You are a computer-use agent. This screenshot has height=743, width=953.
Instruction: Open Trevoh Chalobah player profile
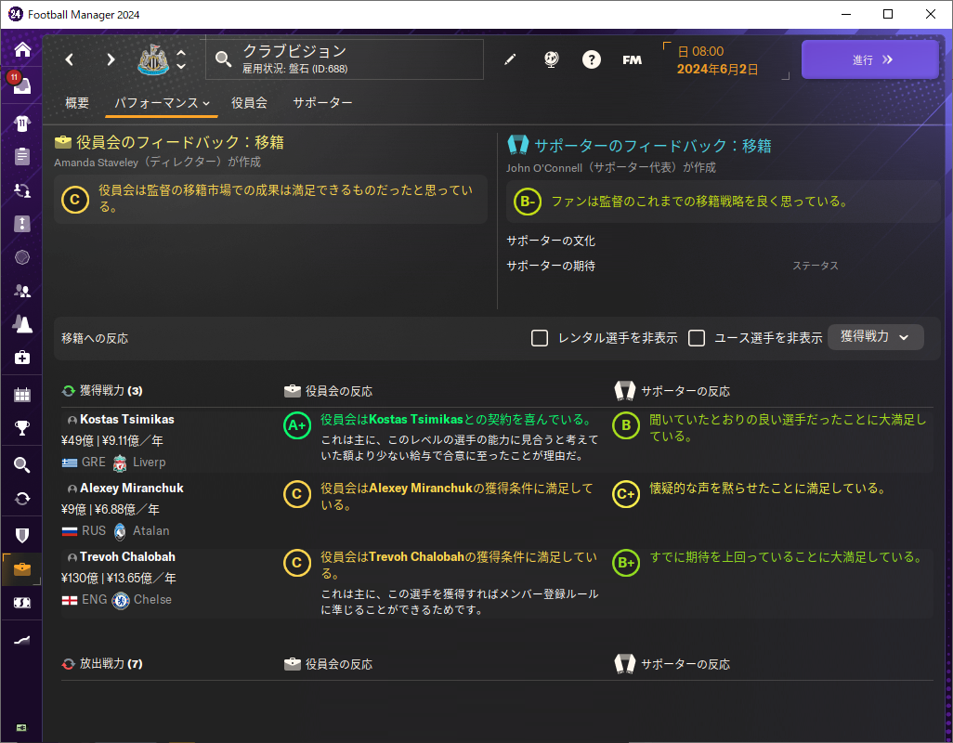click(127, 556)
